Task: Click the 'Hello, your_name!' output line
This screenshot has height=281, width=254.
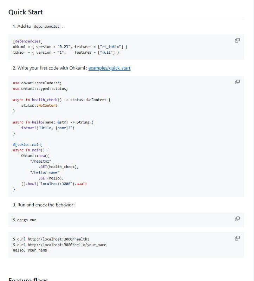Action: [31, 250]
